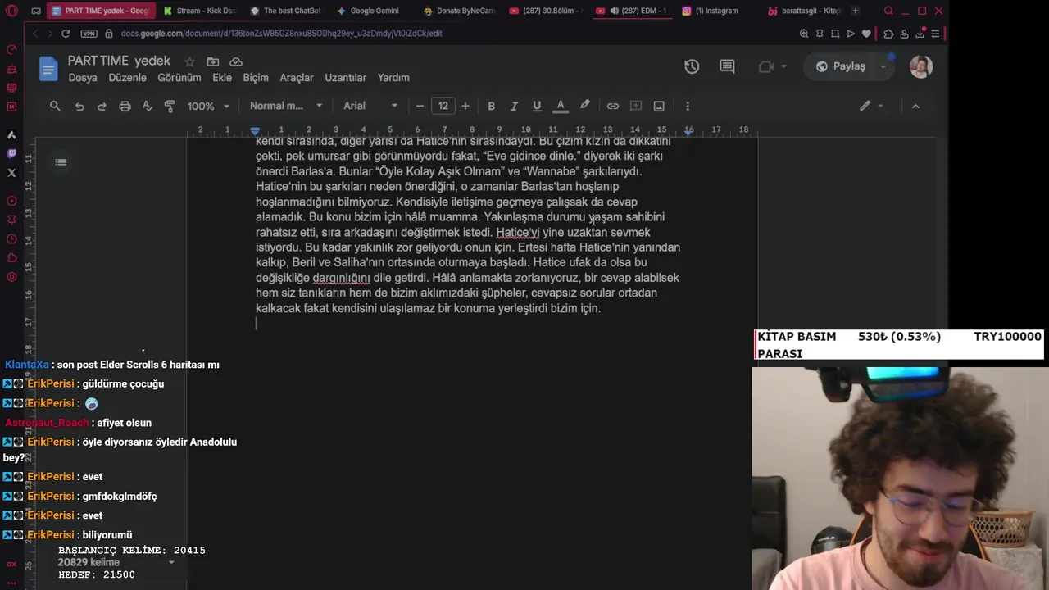Viewport: 1049px width, 590px height.
Task: Open Twitch in Opera sidebar
Action: coord(11,153)
